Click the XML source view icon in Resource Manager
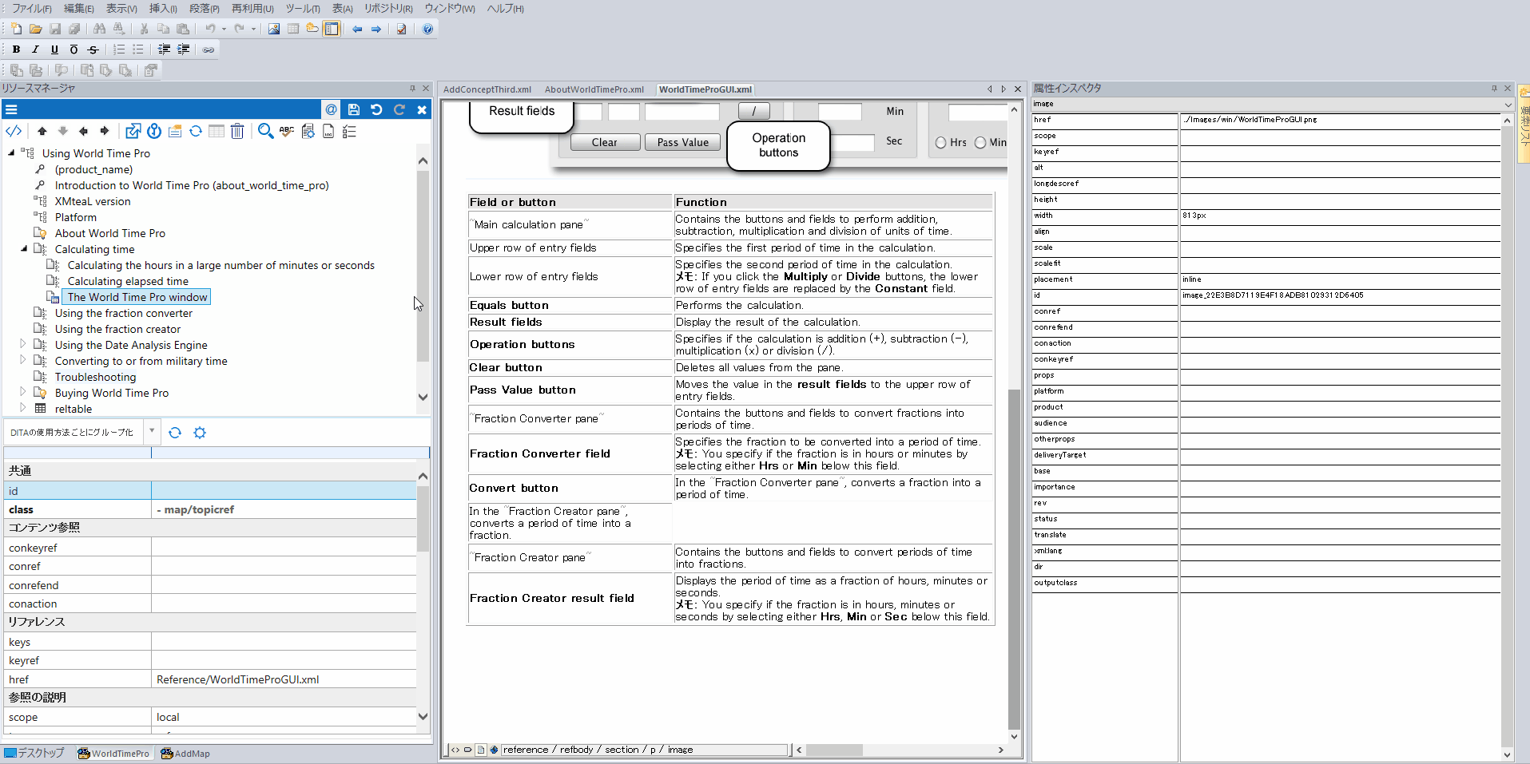Screen dimensions: 1530x764 (x=14, y=131)
